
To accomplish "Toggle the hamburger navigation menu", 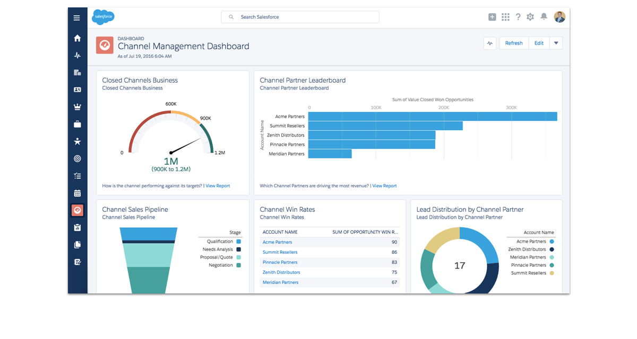I will coord(77,17).
